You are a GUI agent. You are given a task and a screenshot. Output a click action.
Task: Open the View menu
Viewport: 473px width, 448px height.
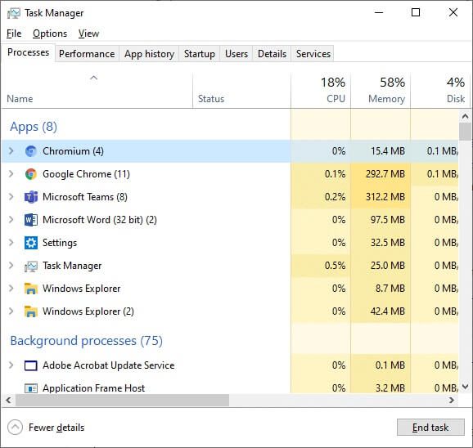[x=88, y=34]
